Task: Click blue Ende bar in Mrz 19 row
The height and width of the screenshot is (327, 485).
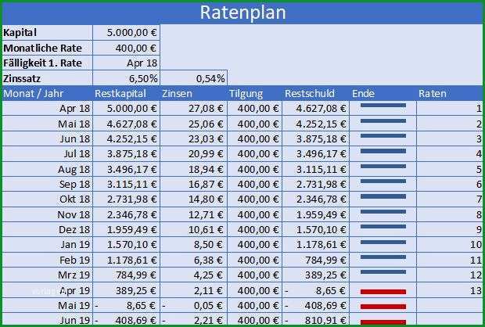Action: pyautogui.click(x=383, y=272)
